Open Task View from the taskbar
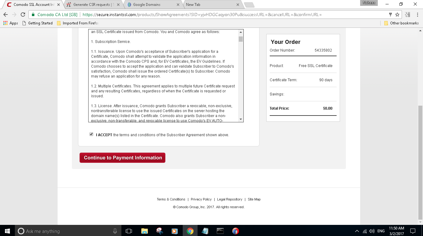 coord(129,231)
